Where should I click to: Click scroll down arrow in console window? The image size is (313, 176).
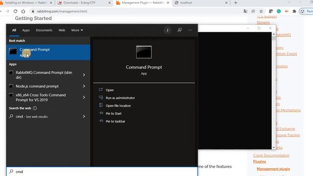point(274,148)
